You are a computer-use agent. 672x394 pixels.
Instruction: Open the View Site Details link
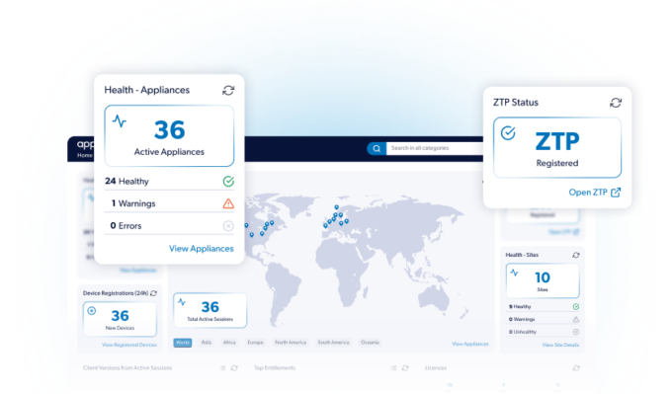(x=560, y=345)
